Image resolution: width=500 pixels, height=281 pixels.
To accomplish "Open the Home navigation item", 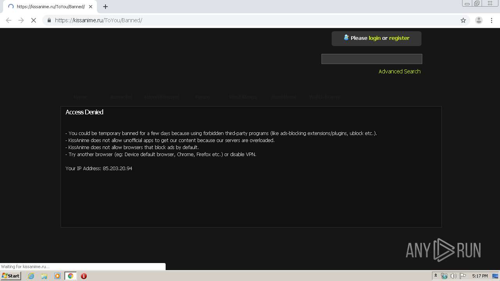I will click(80, 97).
